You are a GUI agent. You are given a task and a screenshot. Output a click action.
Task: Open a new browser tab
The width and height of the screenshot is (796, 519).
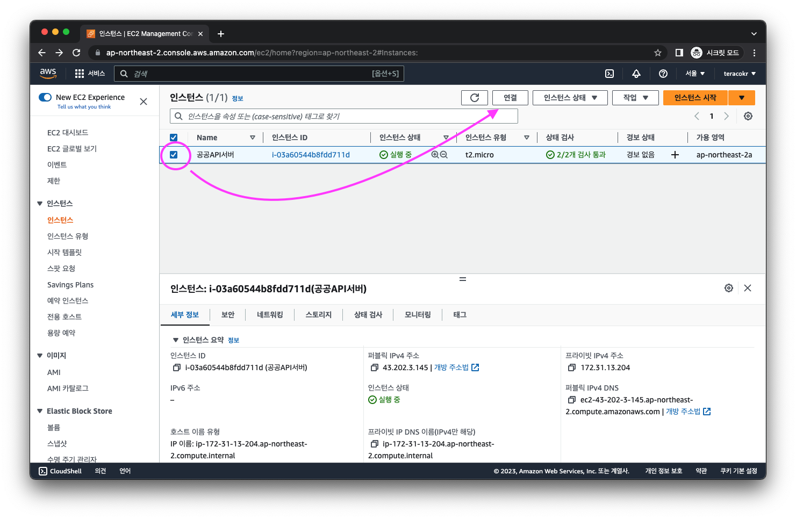[x=221, y=34]
